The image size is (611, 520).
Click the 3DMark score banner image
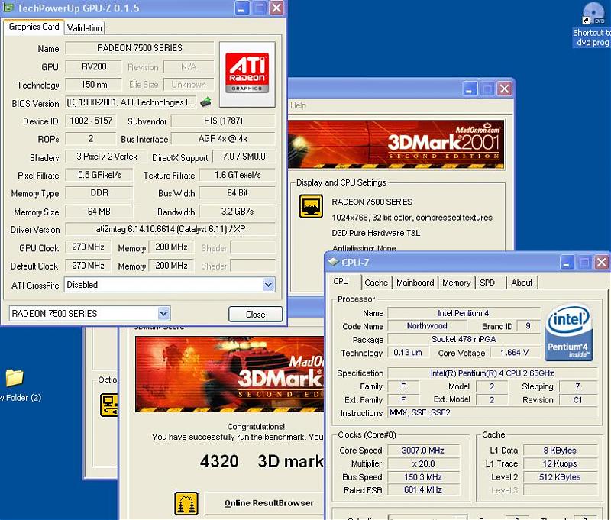click(230, 374)
